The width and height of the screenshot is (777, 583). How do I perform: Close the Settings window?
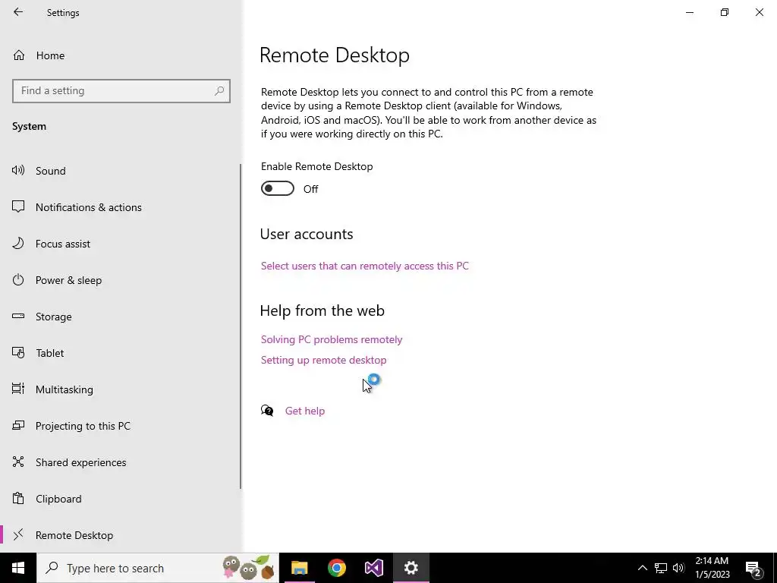[759, 12]
